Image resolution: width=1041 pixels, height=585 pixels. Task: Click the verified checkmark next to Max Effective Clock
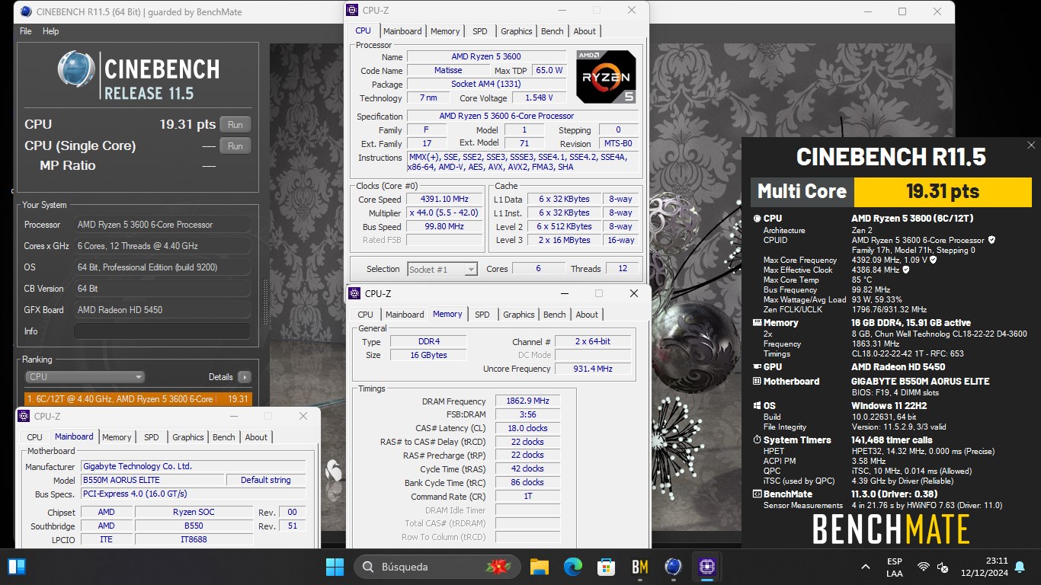[906, 270]
